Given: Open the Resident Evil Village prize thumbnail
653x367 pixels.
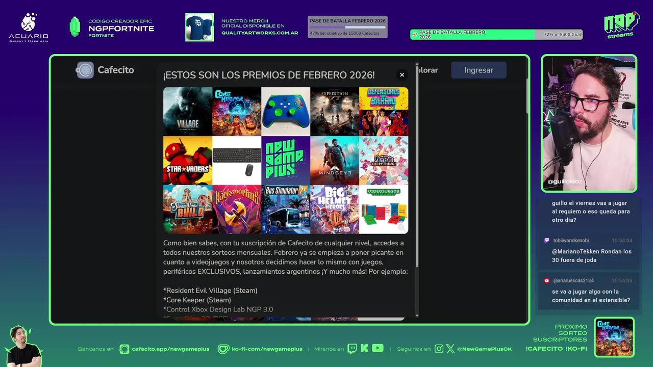Looking at the screenshot, I should tap(188, 112).
